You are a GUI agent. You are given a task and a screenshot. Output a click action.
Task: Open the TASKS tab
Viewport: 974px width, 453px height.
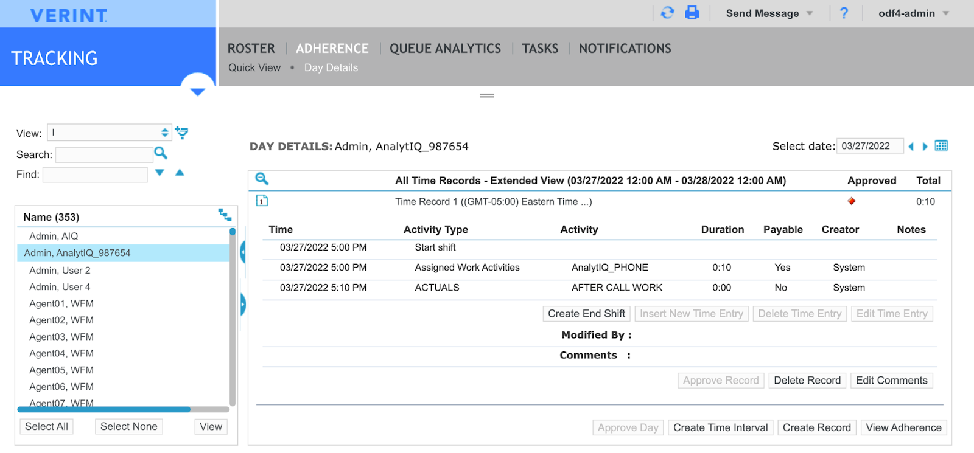pos(540,49)
